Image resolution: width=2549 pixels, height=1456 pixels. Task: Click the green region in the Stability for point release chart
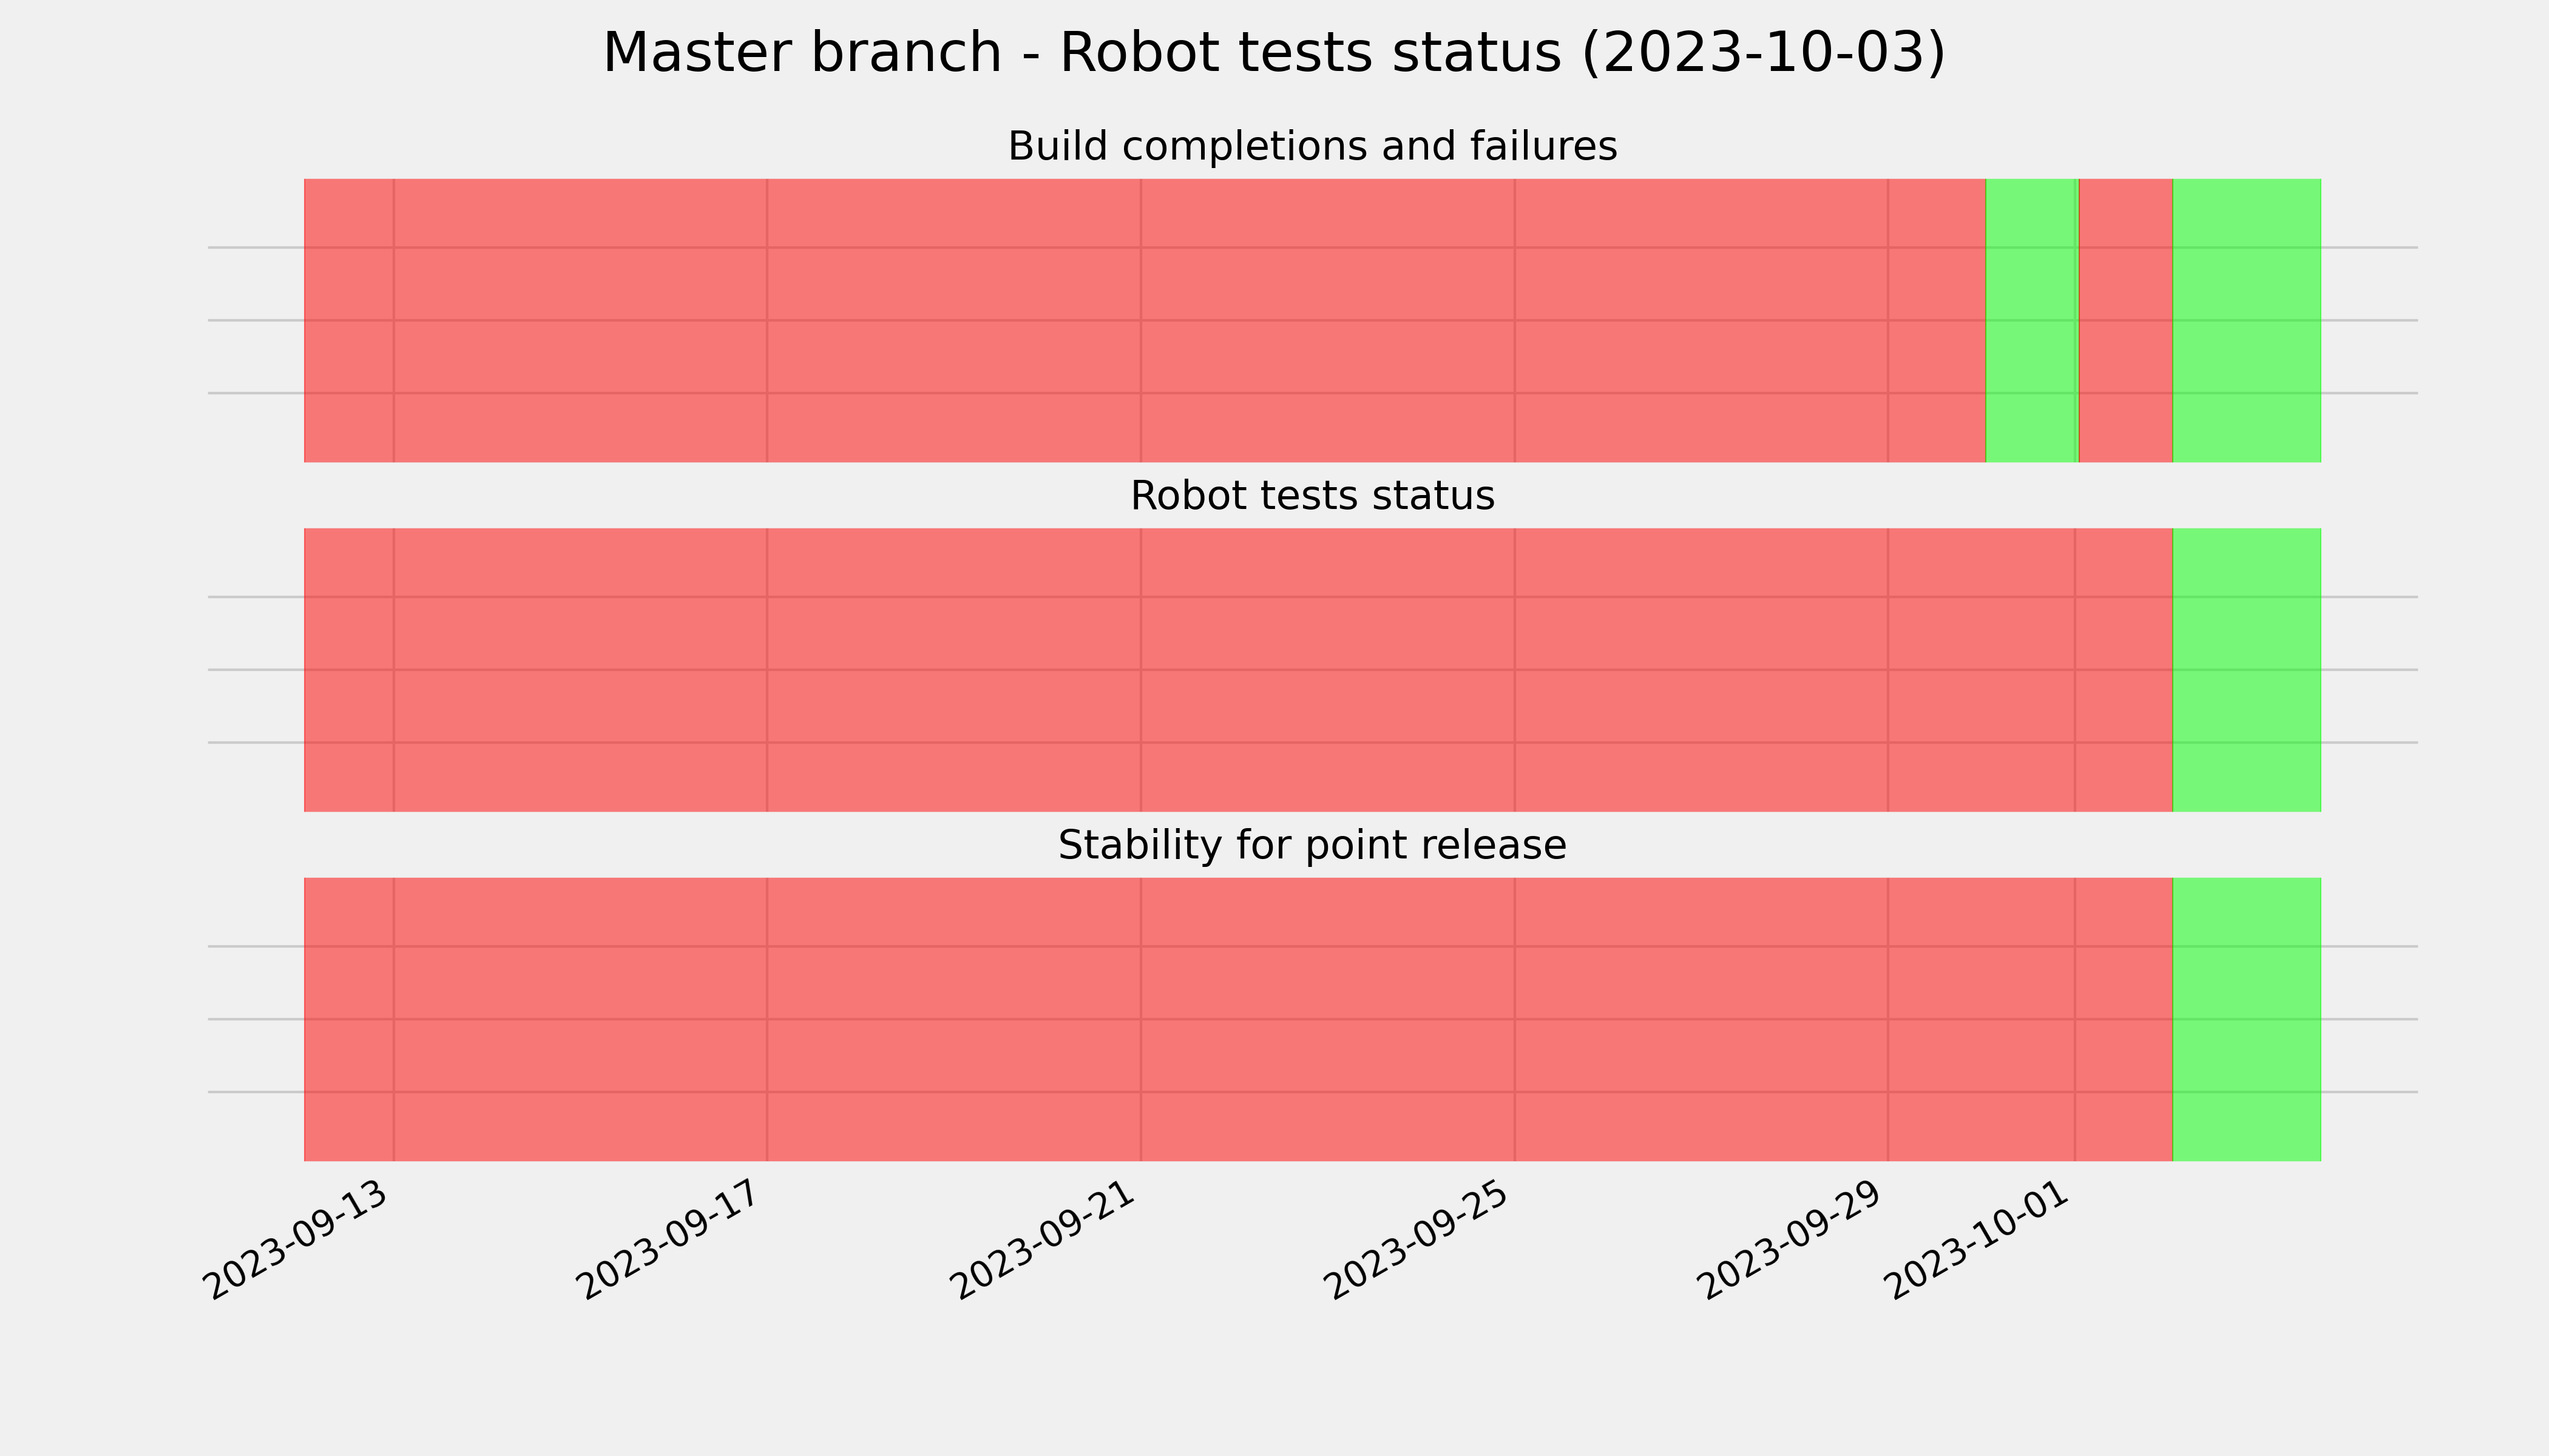pyautogui.click(x=2247, y=1019)
